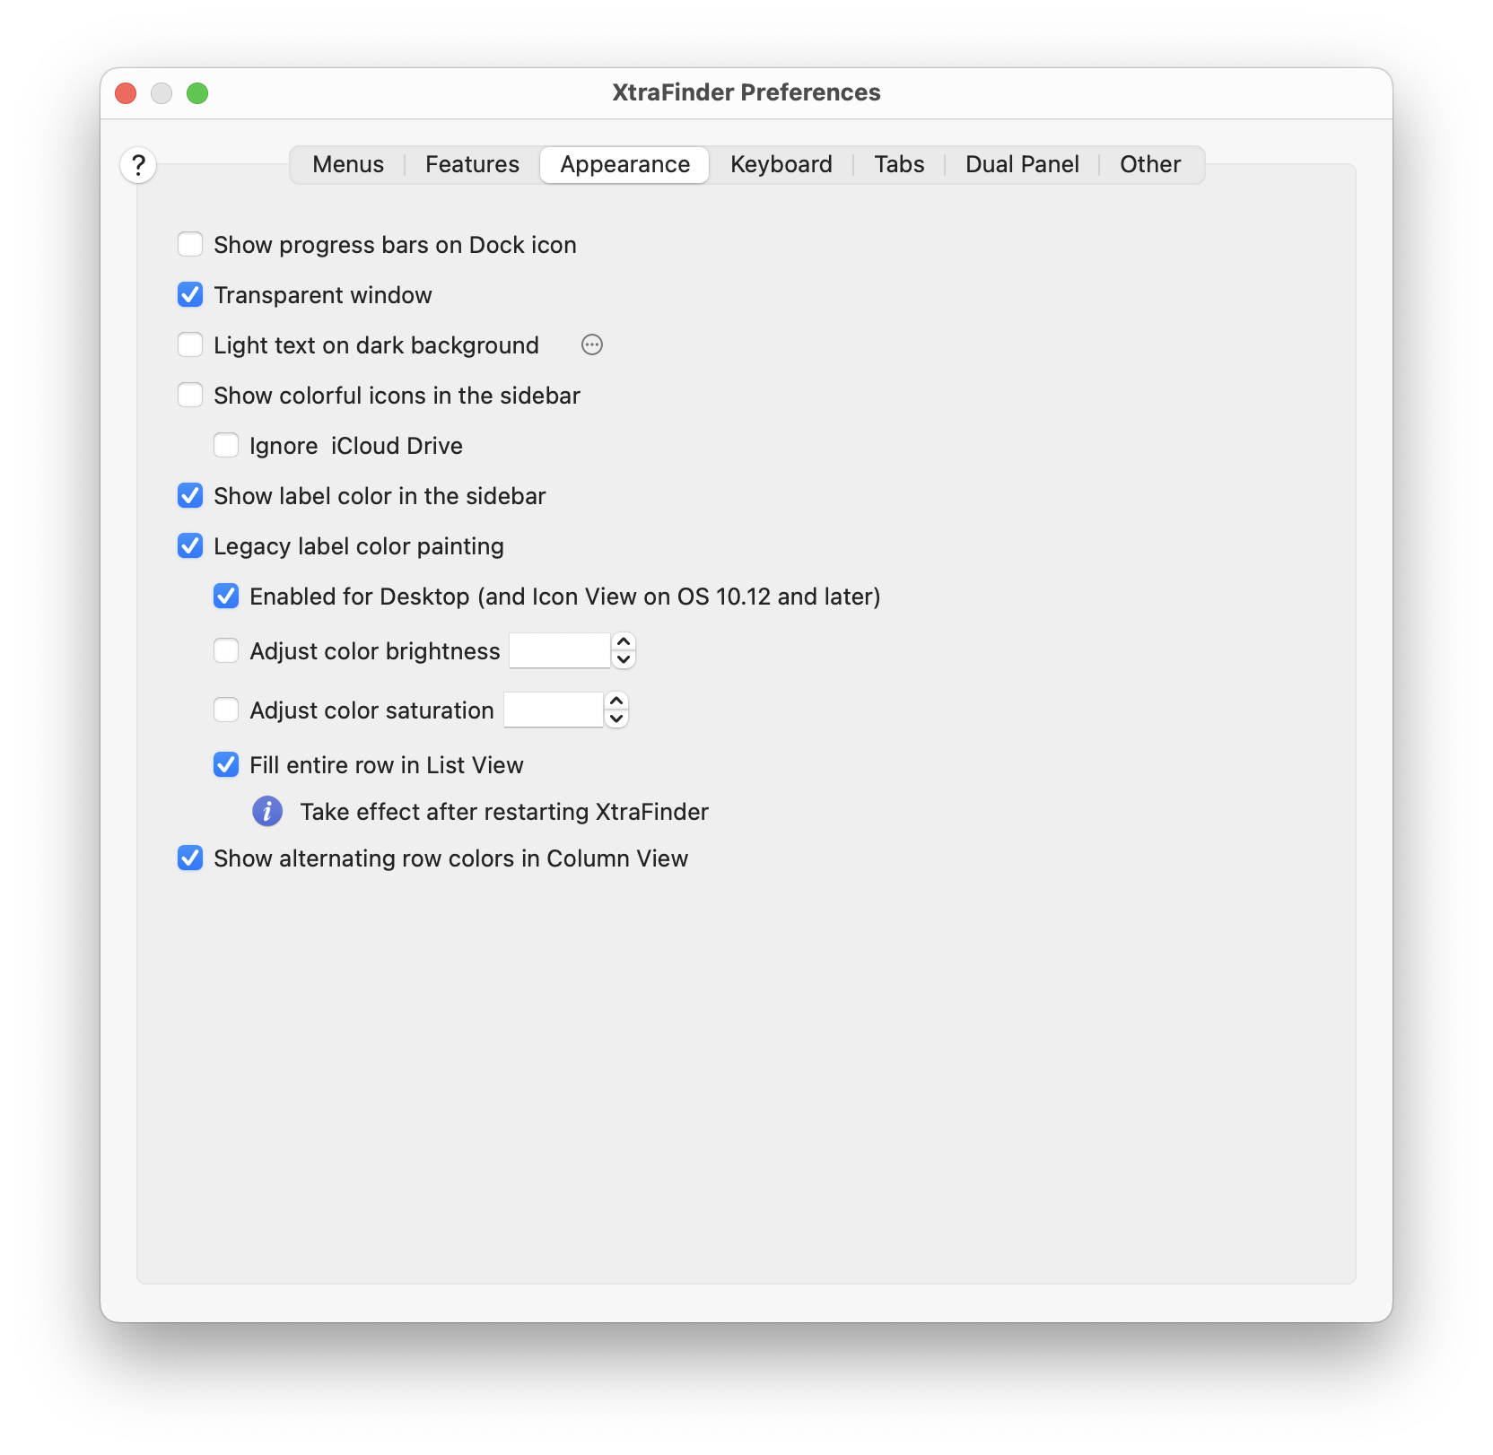The height and width of the screenshot is (1455, 1493).
Task: Click the color brightness value field
Action: coord(559,650)
